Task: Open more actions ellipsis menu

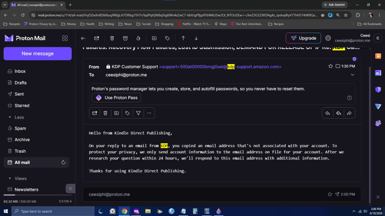Action: click(149, 113)
